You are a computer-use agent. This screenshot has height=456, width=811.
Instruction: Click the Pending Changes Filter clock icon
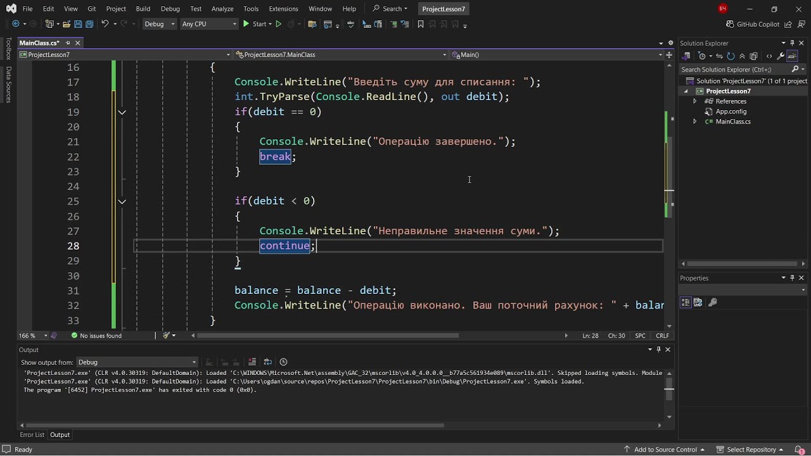(x=701, y=56)
